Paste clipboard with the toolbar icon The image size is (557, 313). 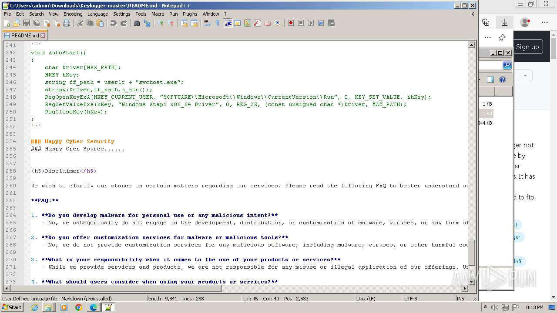[100, 23]
